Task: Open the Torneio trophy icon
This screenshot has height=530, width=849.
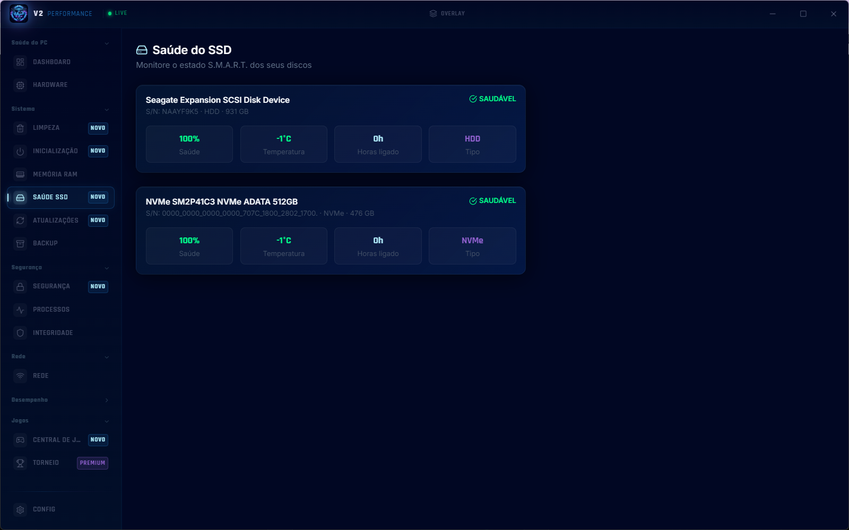Action: click(x=20, y=463)
